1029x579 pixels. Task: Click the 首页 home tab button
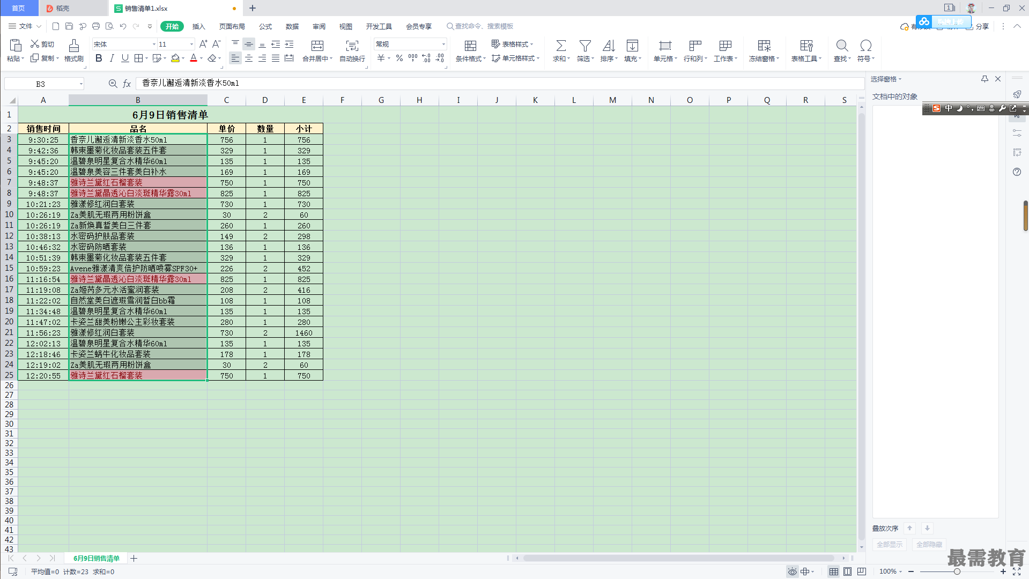[19, 8]
